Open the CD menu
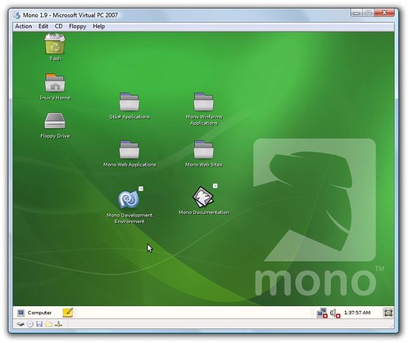This screenshot has height=343, width=409. click(58, 26)
